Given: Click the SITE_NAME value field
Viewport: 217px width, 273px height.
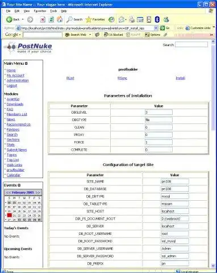Looking at the screenshot, I should tap(175, 181).
